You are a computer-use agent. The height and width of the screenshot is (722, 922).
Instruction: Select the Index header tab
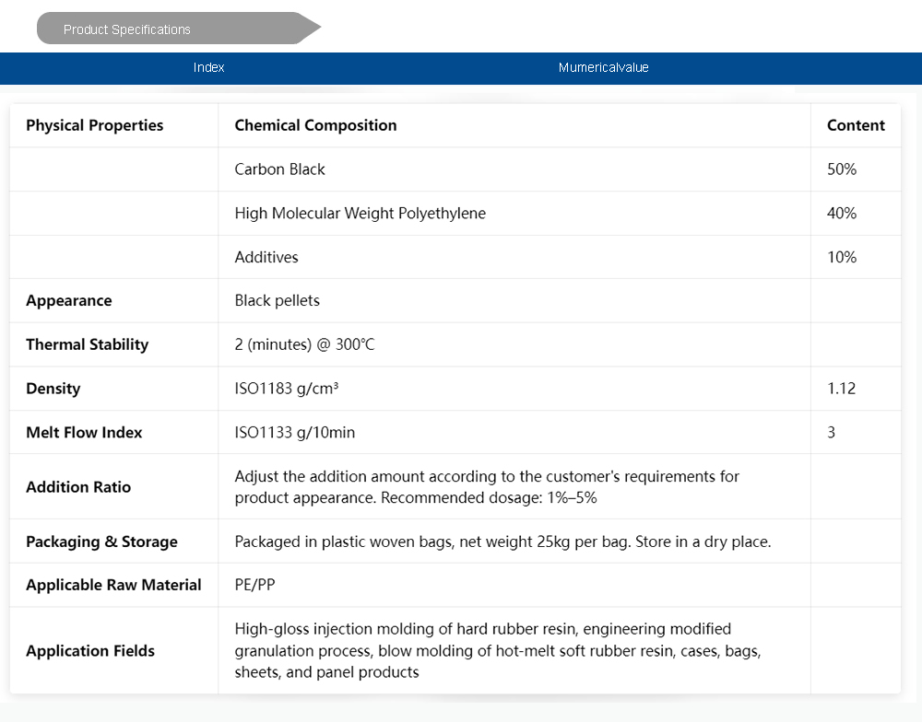(209, 67)
